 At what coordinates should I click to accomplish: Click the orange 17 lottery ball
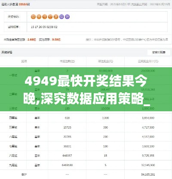click(50, 17)
